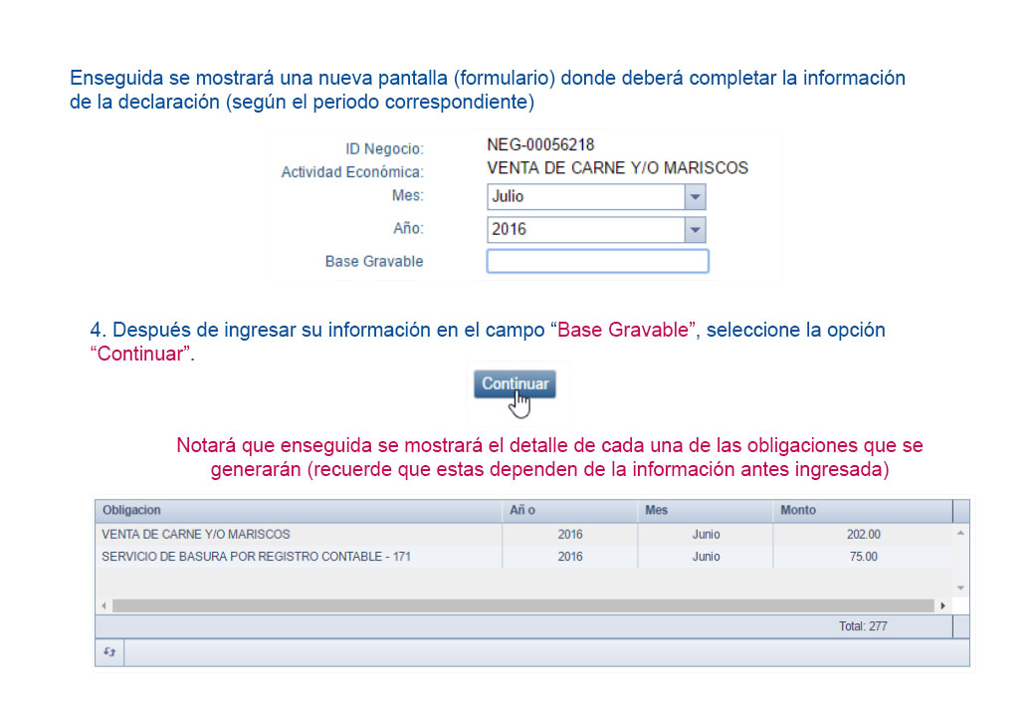Click Actividad Económica value text
Image resolution: width=1035 pixels, height=727 pixels.
tap(617, 168)
